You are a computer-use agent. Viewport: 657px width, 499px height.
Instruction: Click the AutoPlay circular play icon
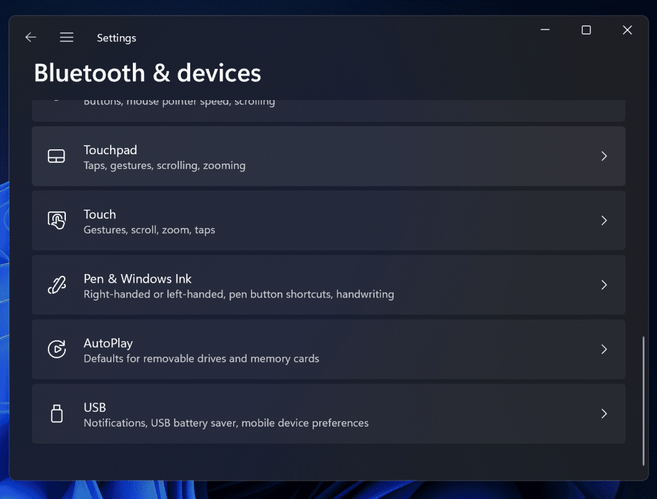(57, 350)
